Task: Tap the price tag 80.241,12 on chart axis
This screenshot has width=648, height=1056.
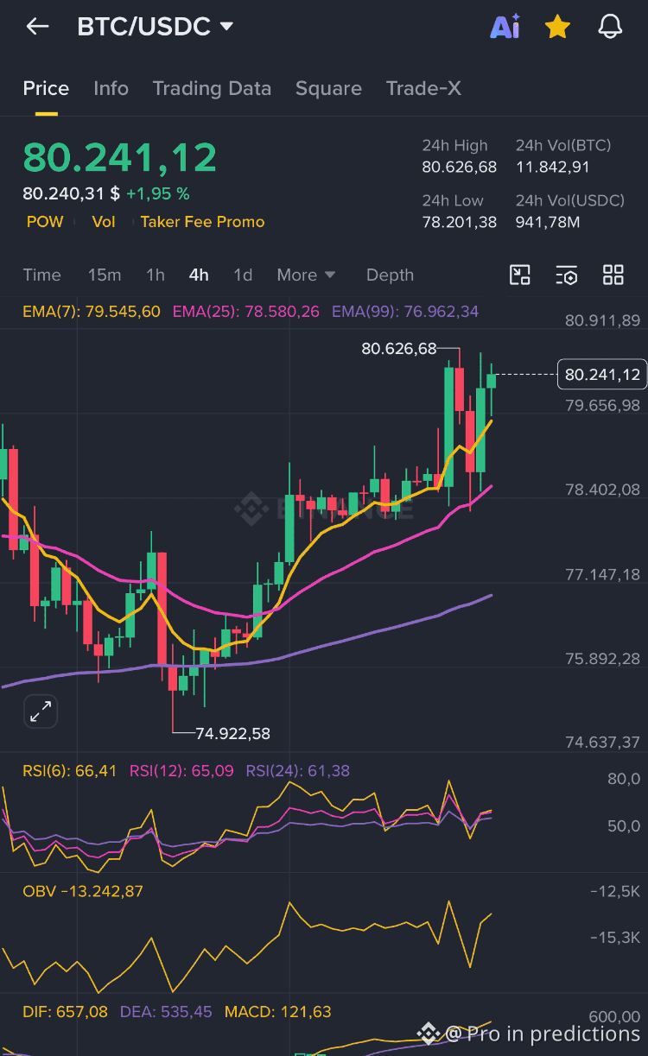Action: (602, 375)
